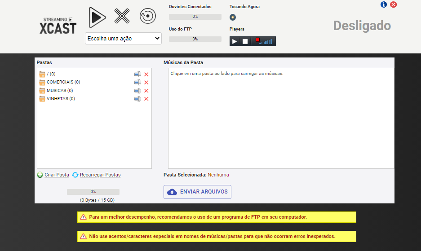Viewport: 421px width, 251px height.
Task: Delete the VINHETAS folder with red X
Action: [146, 99]
